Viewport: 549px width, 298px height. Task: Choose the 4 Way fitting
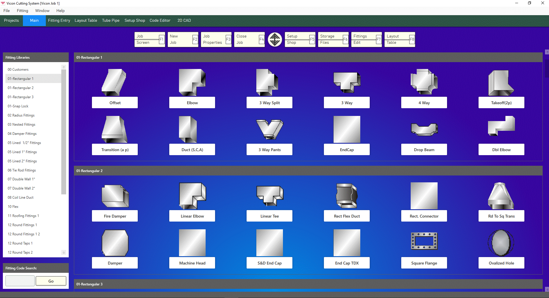[x=424, y=83]
